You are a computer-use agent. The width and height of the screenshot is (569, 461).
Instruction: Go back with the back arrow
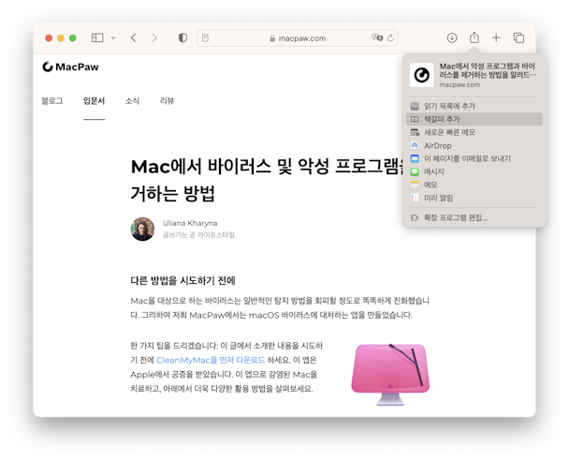(x=134, y=37)
